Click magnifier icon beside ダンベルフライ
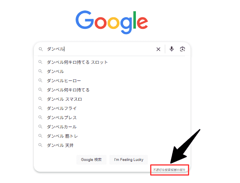Screen dimensions: 240x183 (x=40, y=108)
